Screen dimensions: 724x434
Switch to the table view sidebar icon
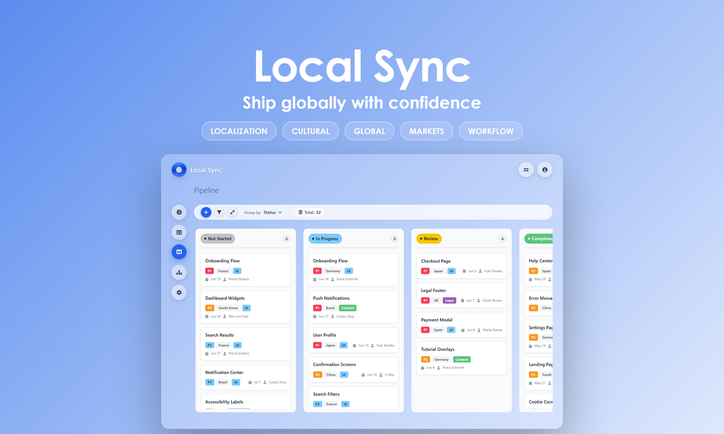179,232
